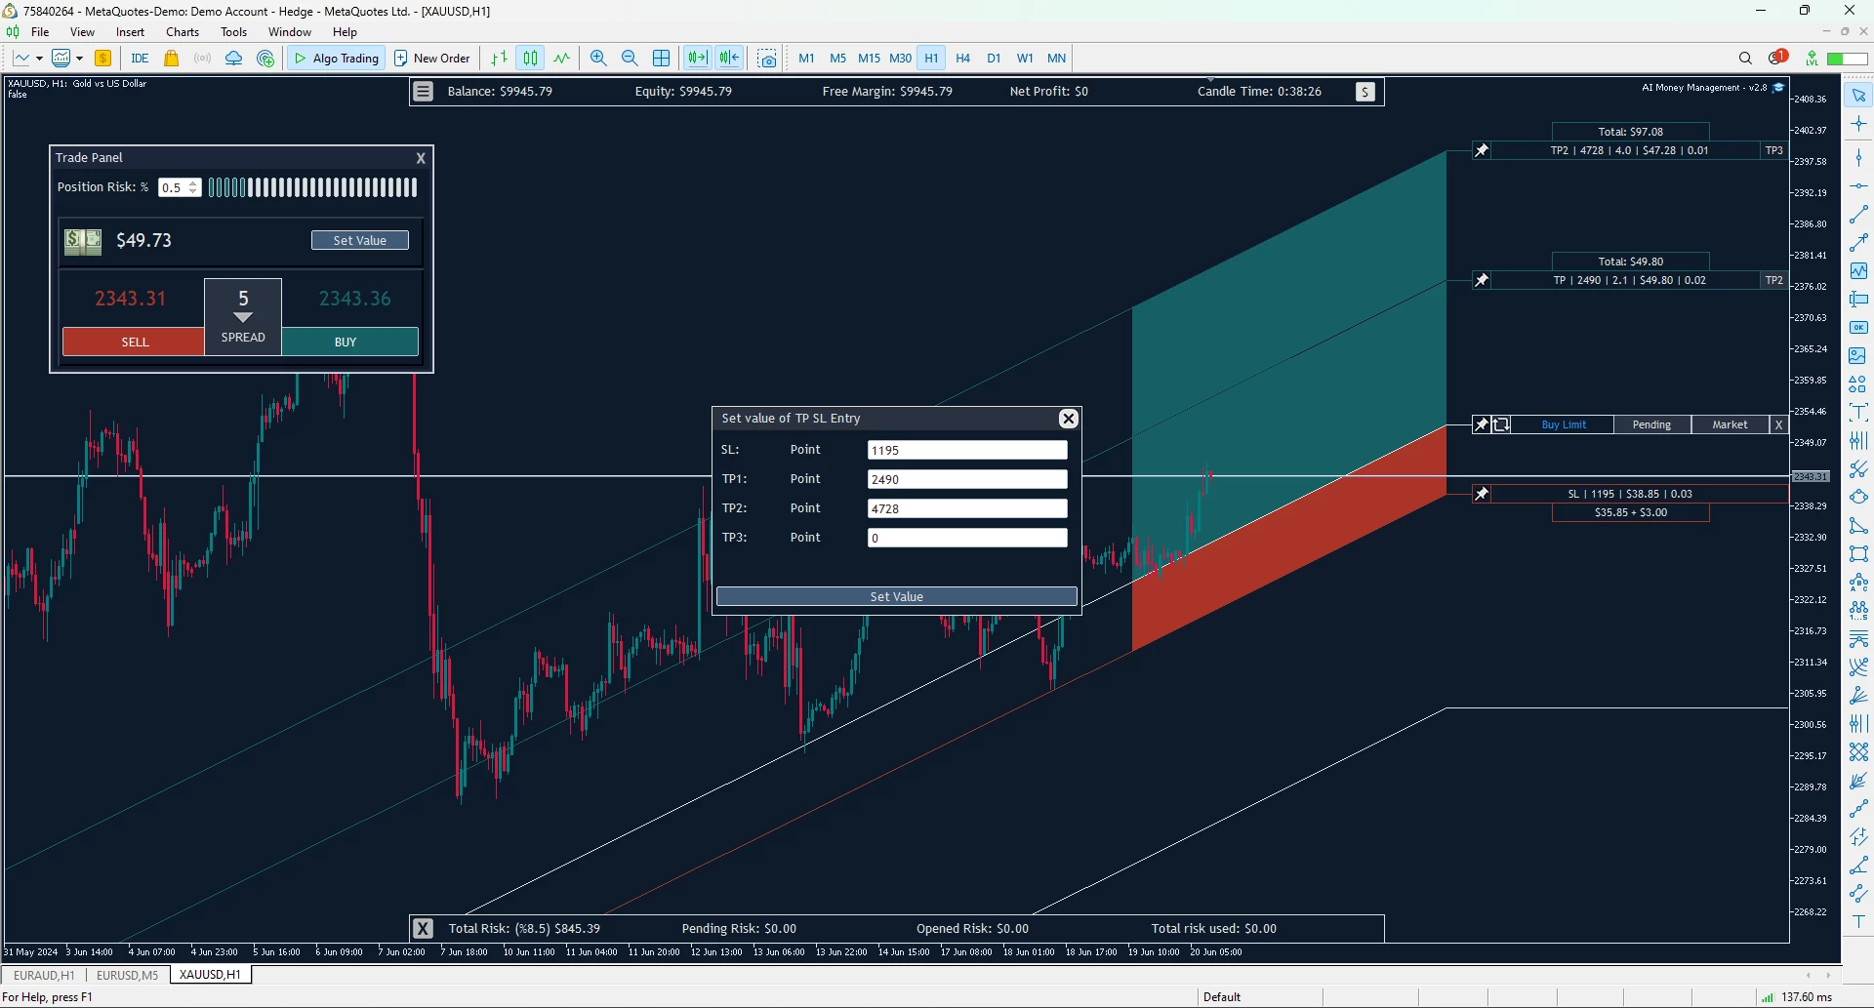Image resolution: width=1874 pixels, height=1008 pixels.
Task: Toggle candlestick chart mode in toolbar
Action: click(x=530, y=59)
